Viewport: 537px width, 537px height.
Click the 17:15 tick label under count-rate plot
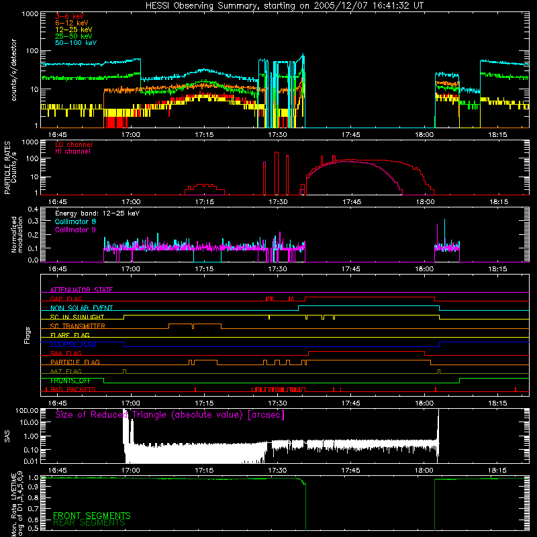click(x=204, y=135)
